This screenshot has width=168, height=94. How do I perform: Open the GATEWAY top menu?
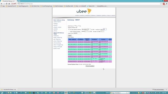[x=82, y=16]
